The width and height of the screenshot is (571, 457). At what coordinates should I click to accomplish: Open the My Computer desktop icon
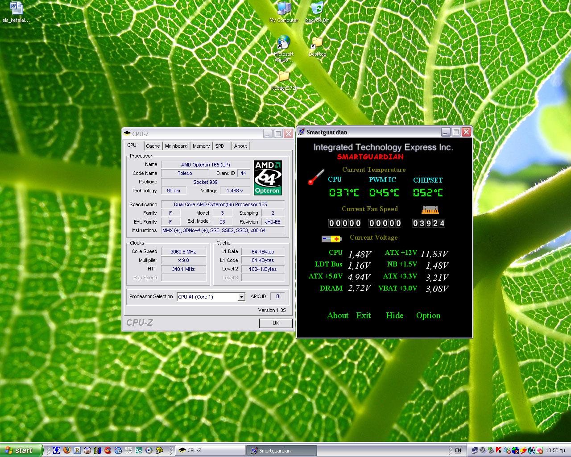pyautogui.click(x=284, y=12)
